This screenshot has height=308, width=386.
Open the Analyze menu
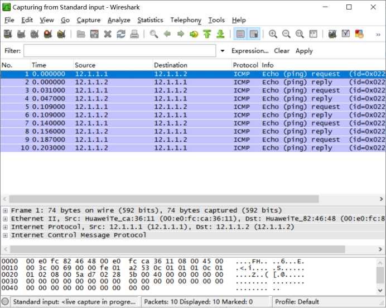[x=119, y=20]
